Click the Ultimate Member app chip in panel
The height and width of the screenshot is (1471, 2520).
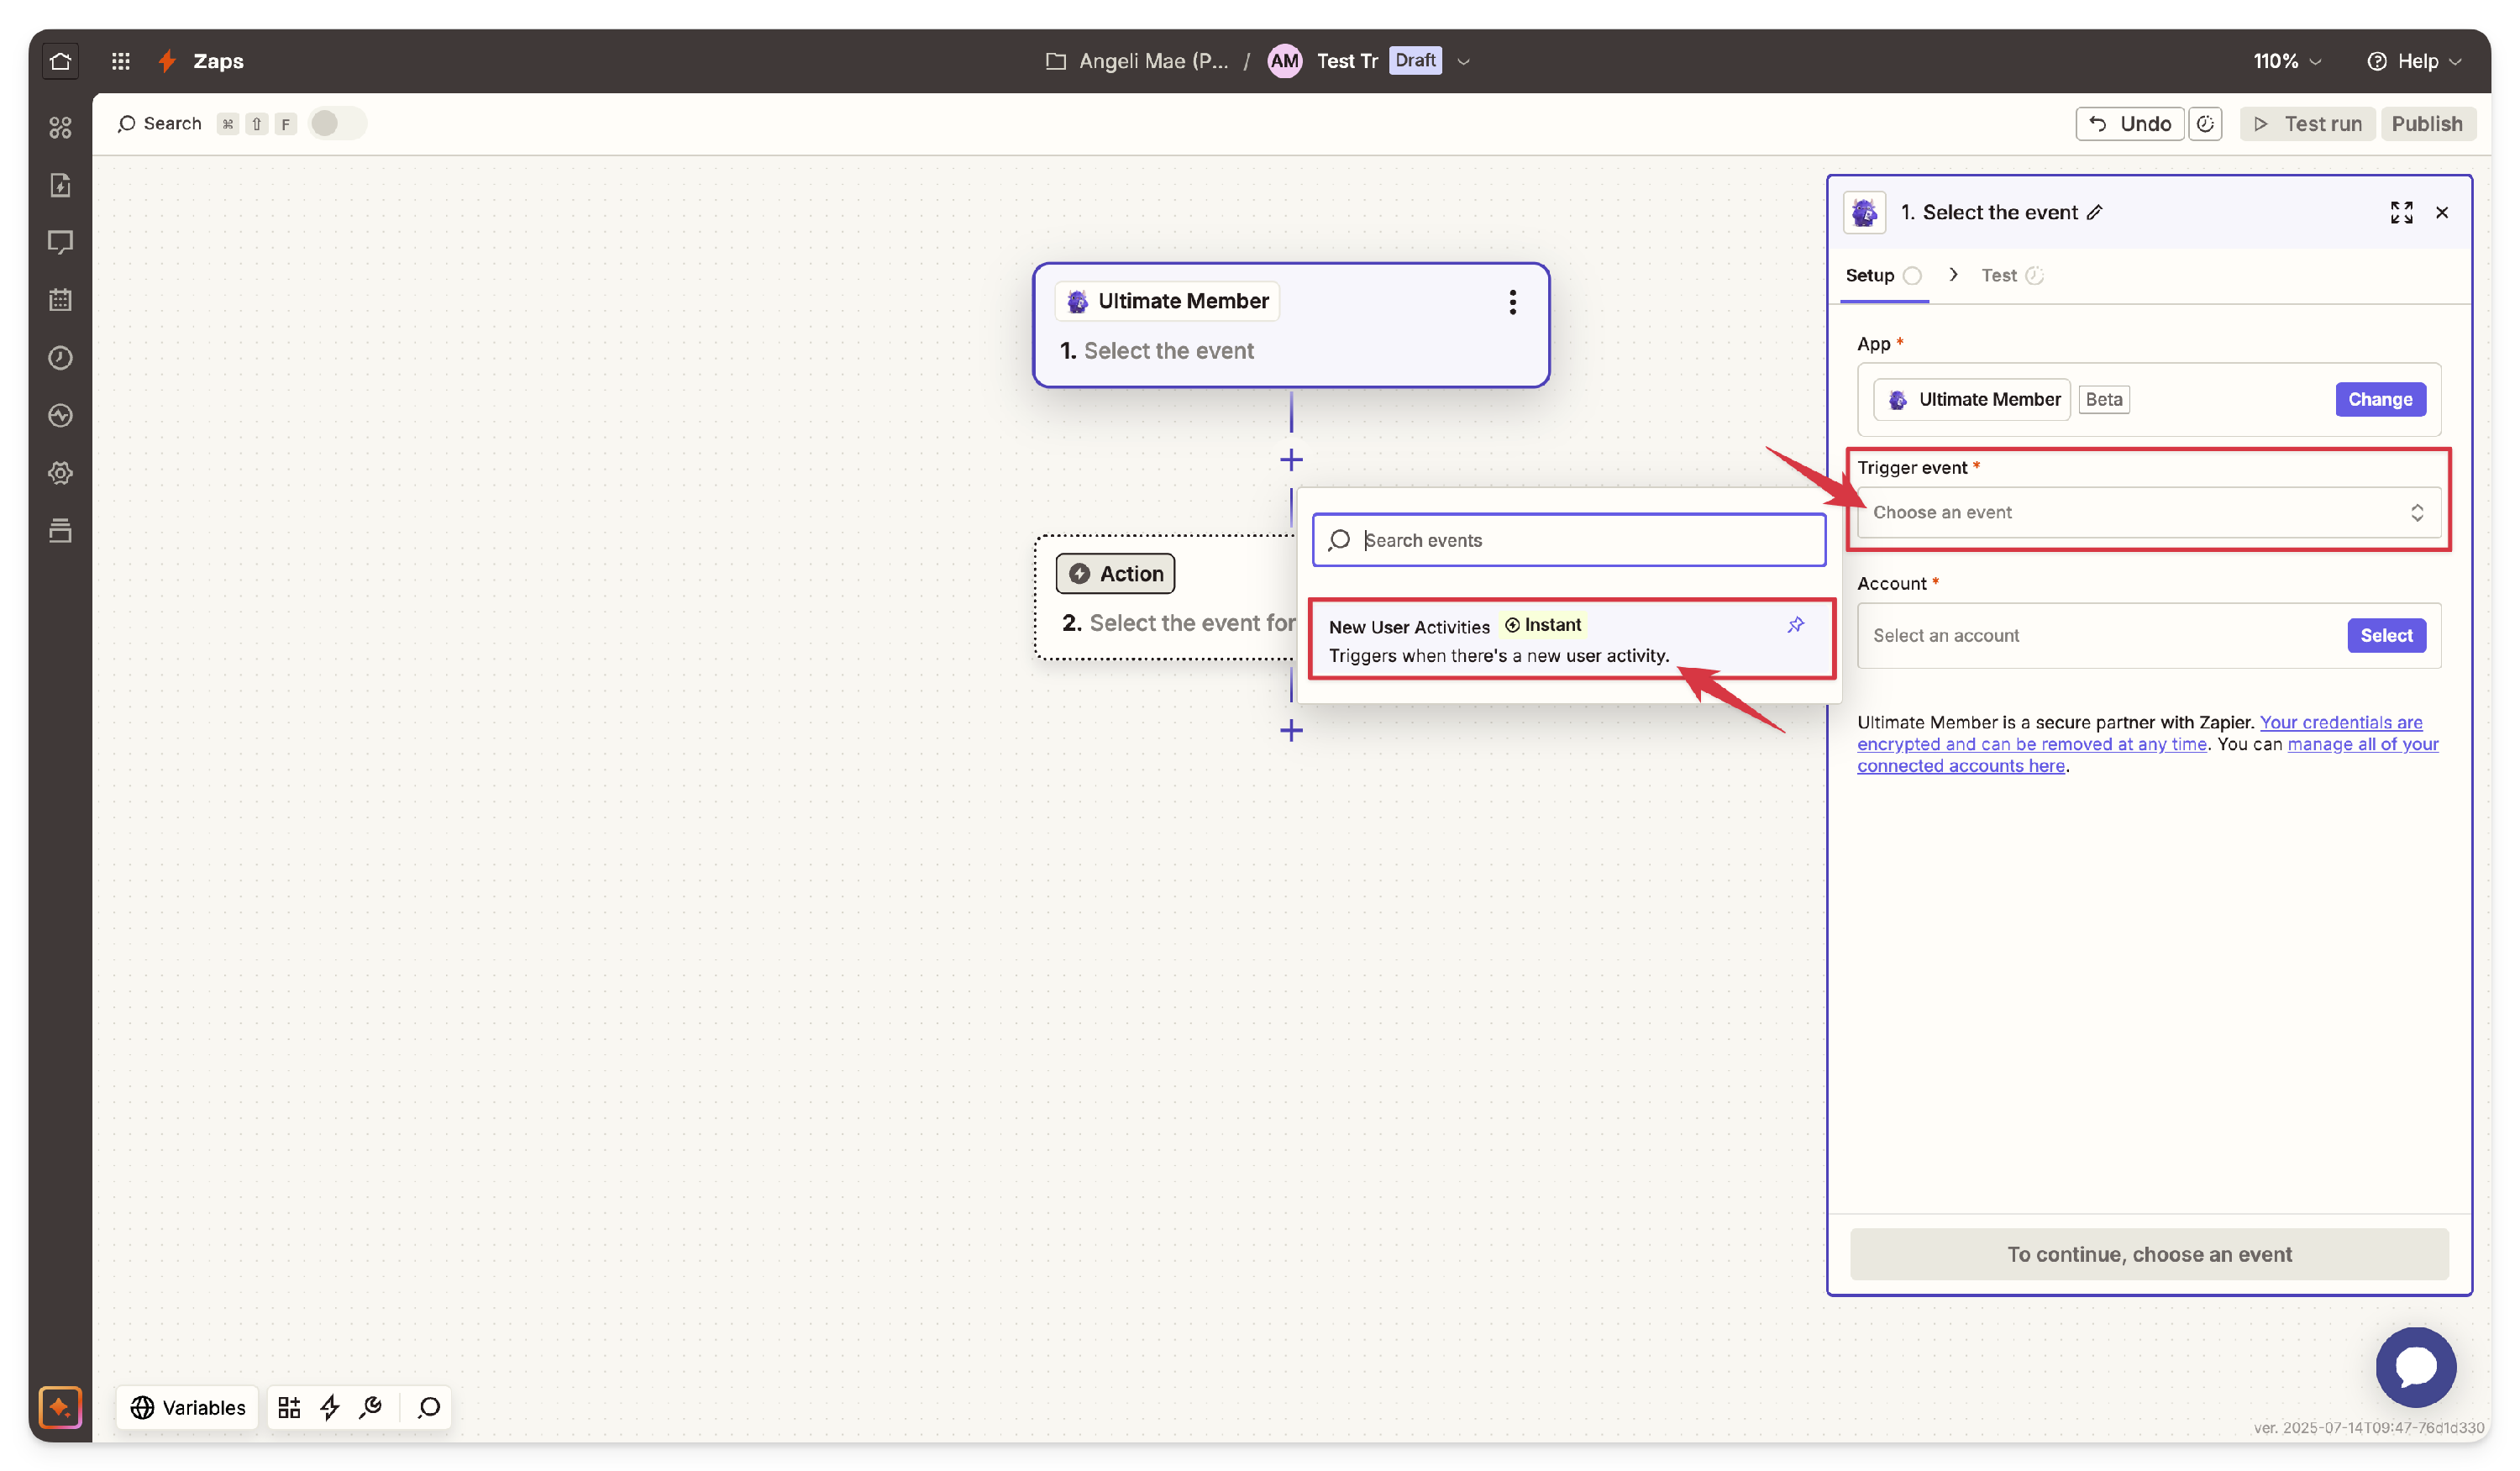click(x=1971, y=399)
